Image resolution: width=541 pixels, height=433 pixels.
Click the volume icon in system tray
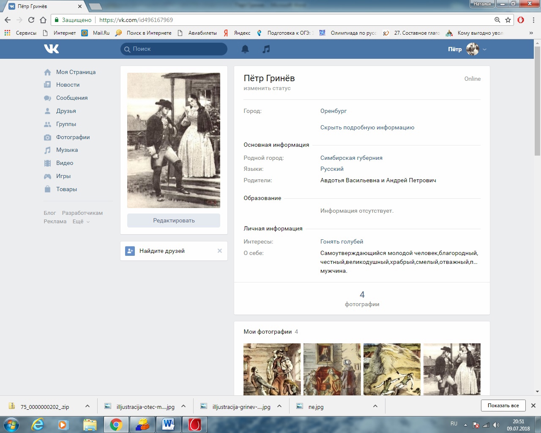click(496, 425)
